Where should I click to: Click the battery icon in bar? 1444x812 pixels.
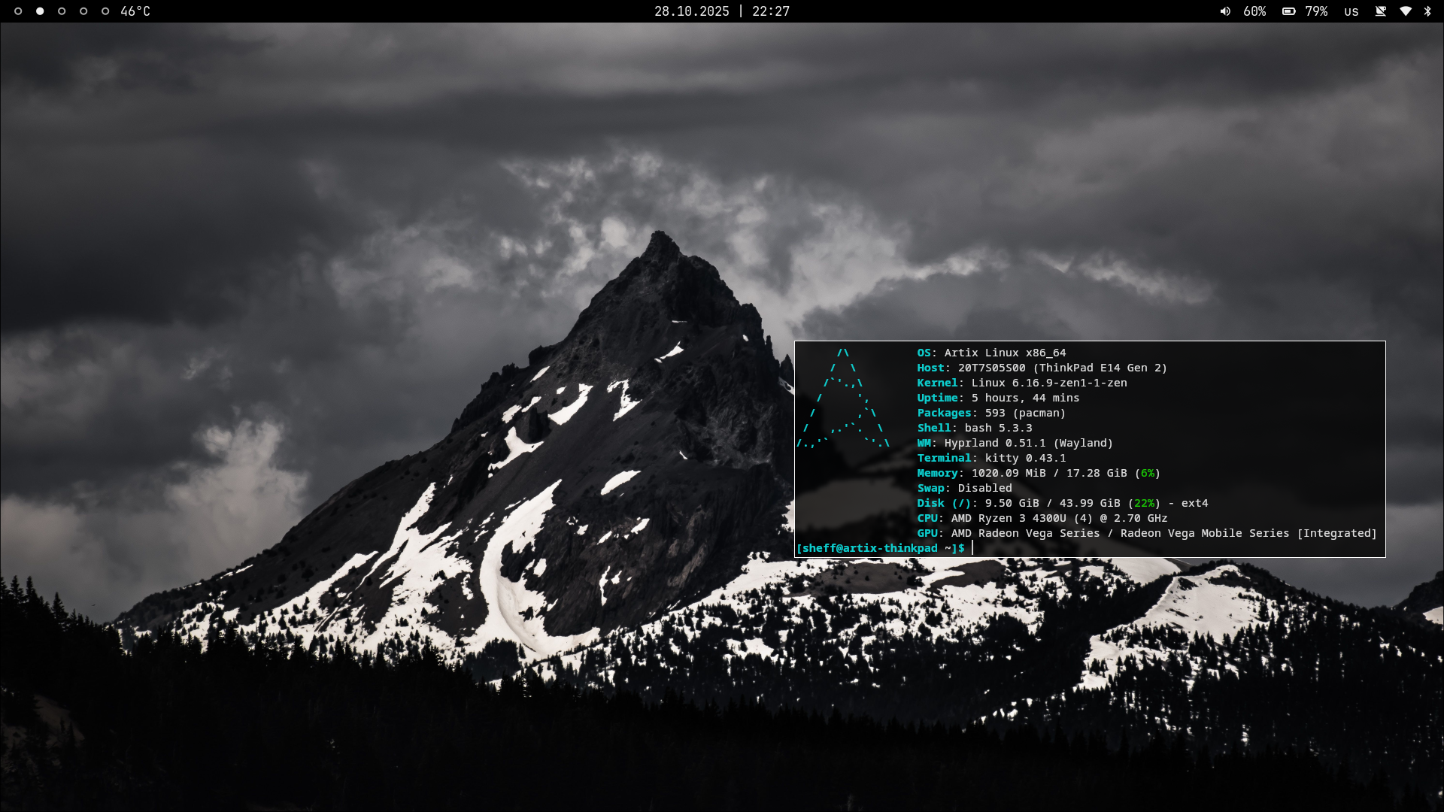coord(1288,11)
